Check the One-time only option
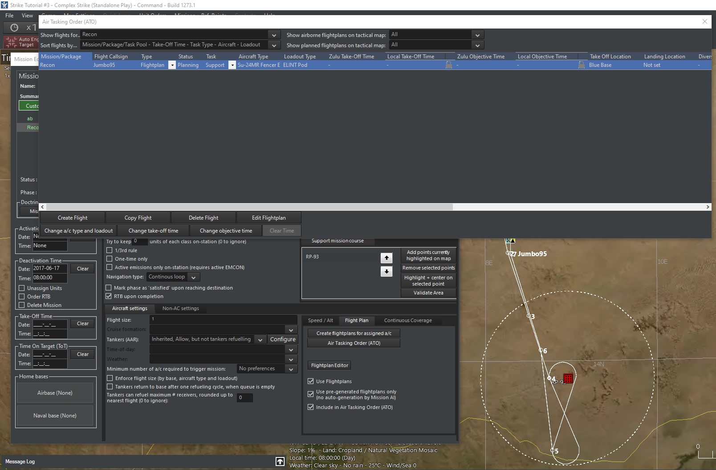 pyautogui.click(x=110, y=258)
